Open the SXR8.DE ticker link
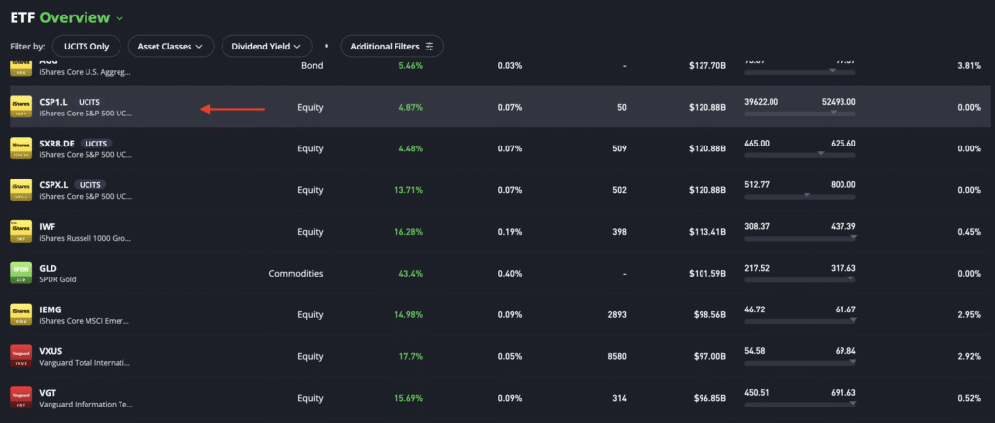Screen dimensions: 995x423 [57, 144]
